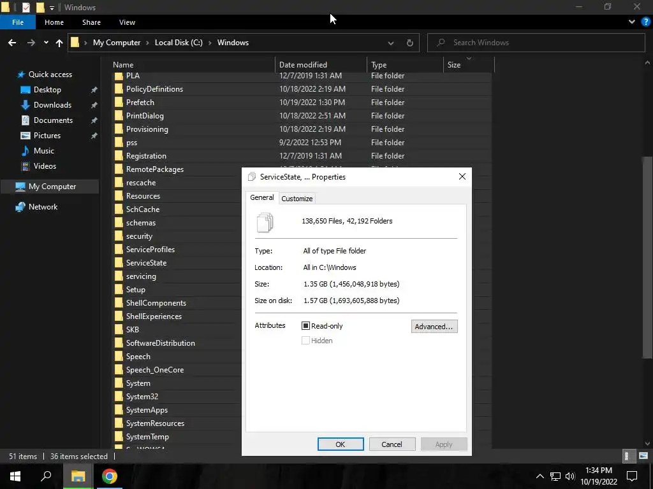Refresh the Windows folder view

[410, 43]
